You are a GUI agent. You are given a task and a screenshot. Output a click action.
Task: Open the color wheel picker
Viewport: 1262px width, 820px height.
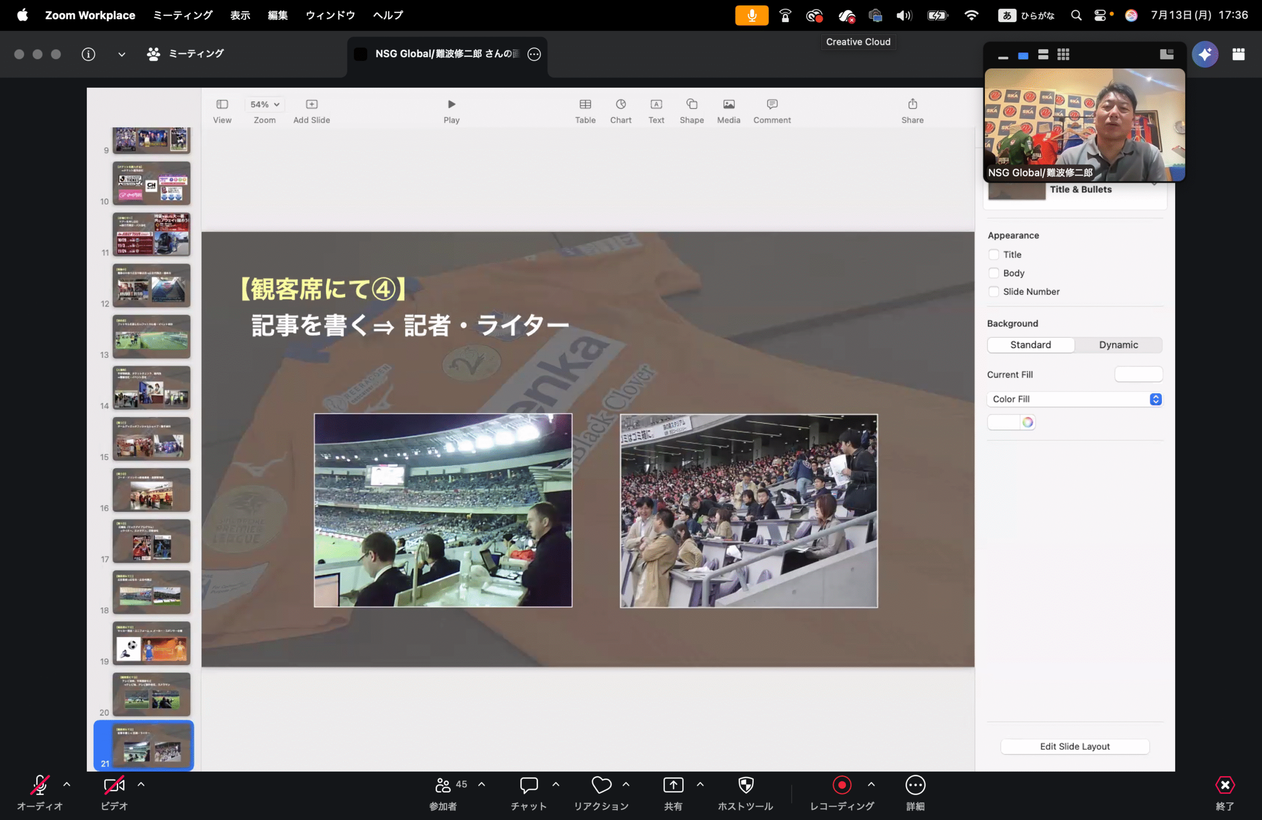tap(1028, 422)
